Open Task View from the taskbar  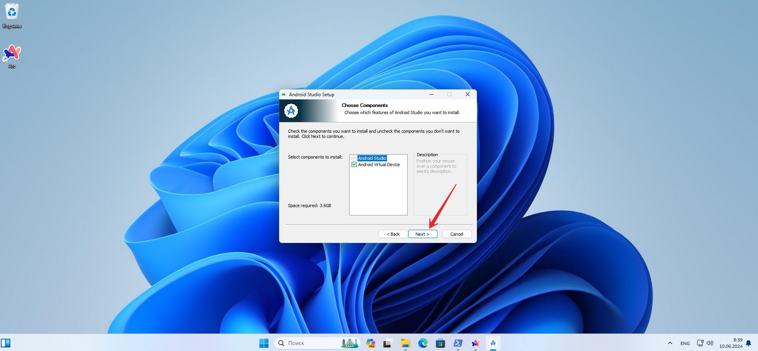(x=388, y=343)
